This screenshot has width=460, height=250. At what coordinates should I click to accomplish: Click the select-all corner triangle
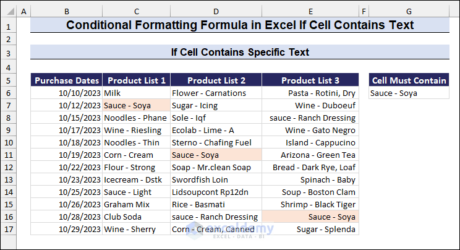8,12
